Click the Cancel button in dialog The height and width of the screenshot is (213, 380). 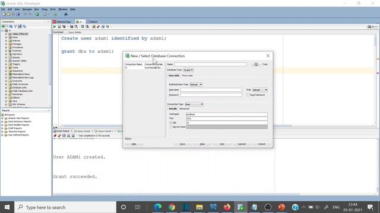tap(261, 144)
